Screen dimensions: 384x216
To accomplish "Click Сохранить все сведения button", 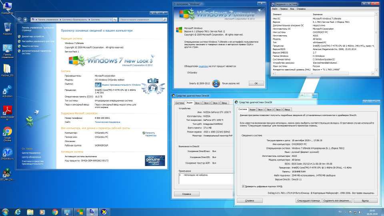I will [337, 200].
